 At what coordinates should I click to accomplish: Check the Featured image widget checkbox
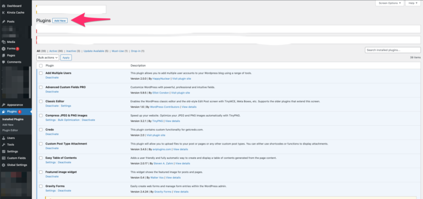pos(41,172)
